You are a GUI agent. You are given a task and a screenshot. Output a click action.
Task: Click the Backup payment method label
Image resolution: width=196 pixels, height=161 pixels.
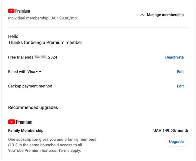30,86
